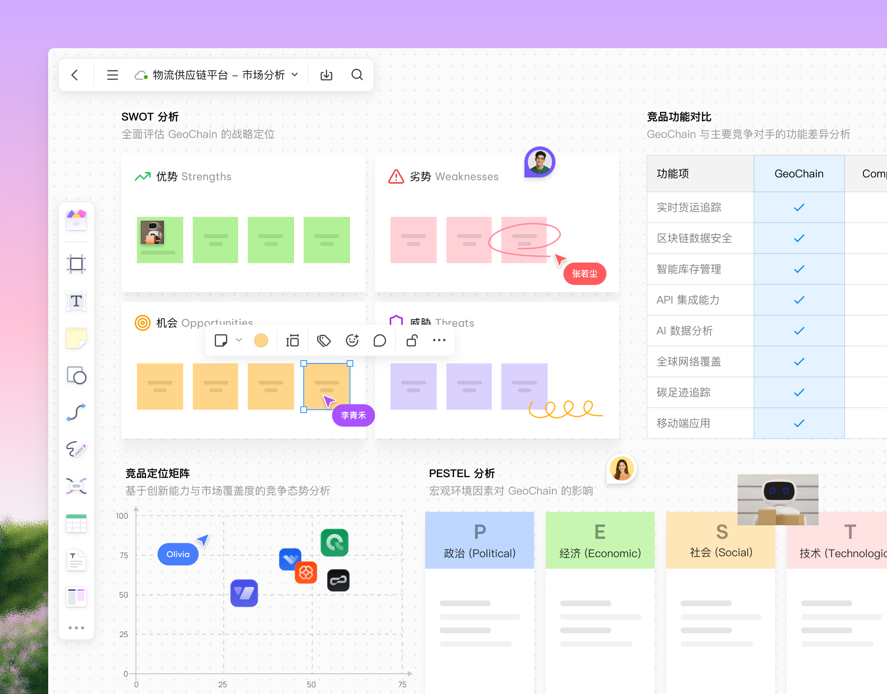Pick the sticky note tool

[x=76, y=338]
